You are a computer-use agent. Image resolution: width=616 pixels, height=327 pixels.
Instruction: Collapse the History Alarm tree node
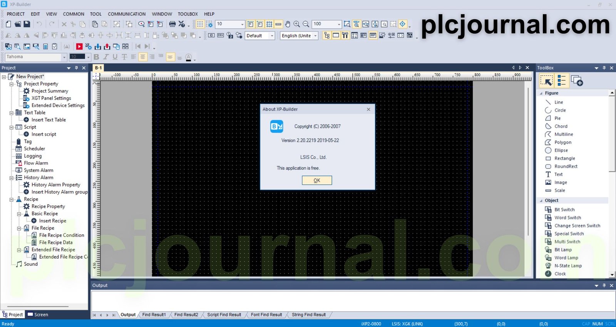11,178
